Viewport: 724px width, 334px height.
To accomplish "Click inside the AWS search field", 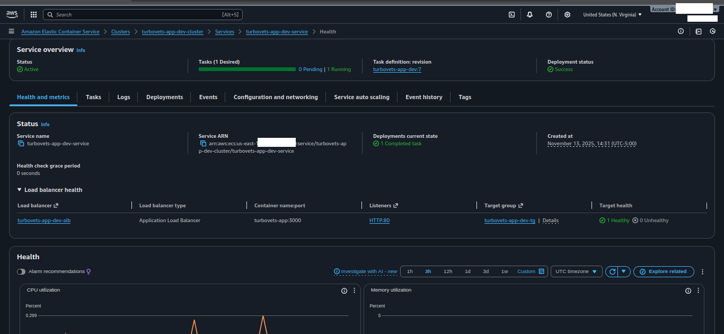I will 143,14.
